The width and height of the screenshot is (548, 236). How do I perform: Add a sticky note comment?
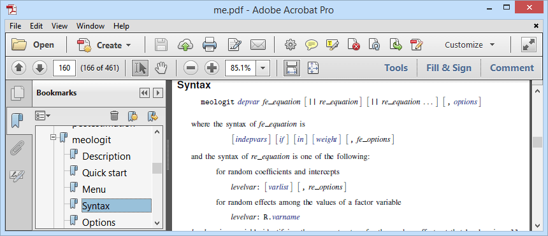[312, 45]
